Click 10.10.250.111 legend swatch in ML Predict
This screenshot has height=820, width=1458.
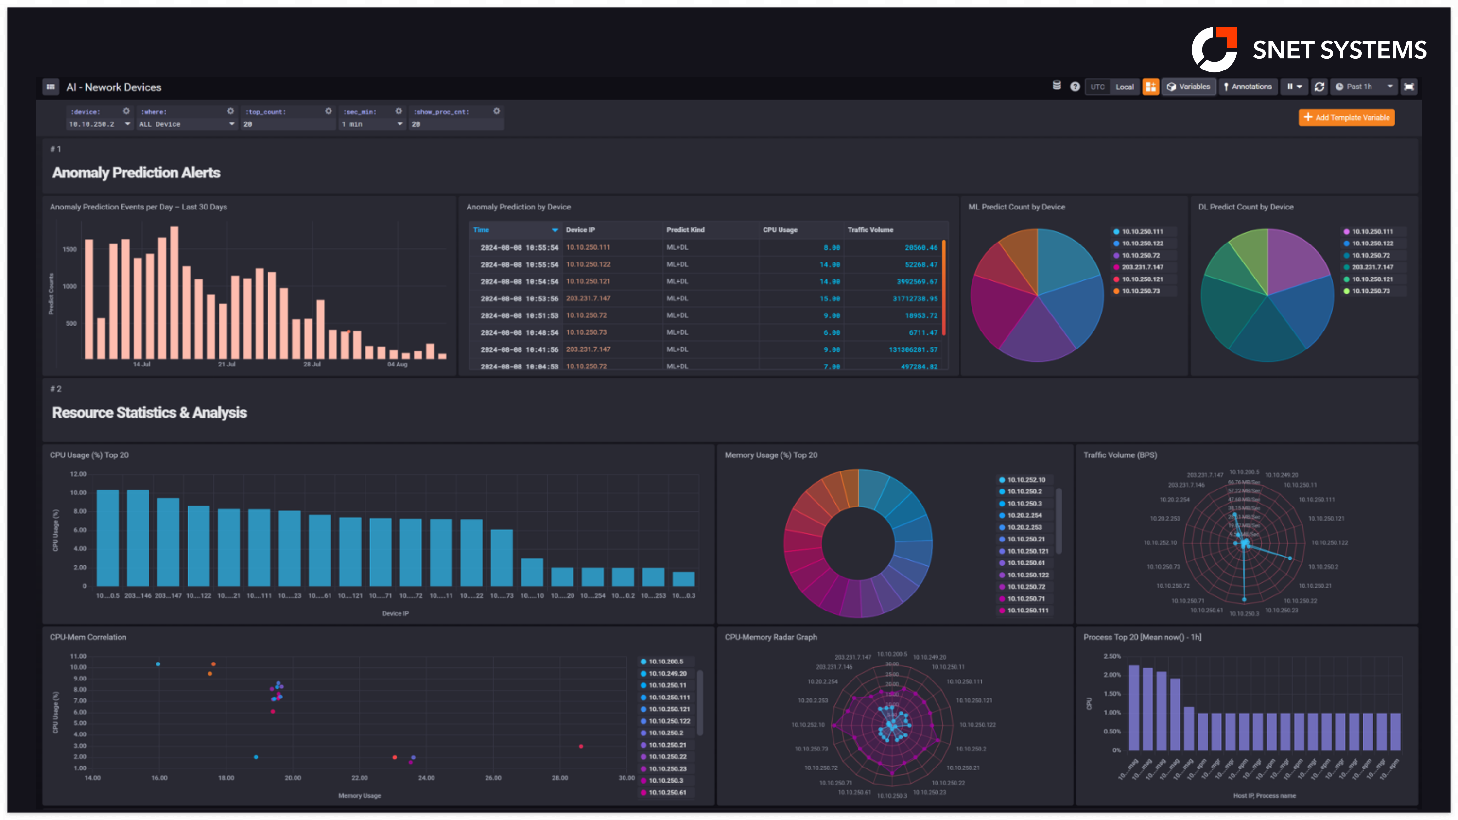(1116, 231)
